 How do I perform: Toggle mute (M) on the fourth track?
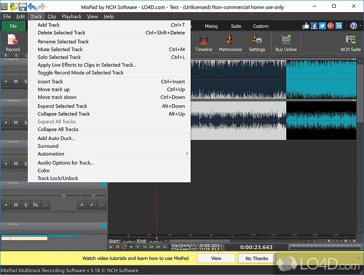[16, 205]
